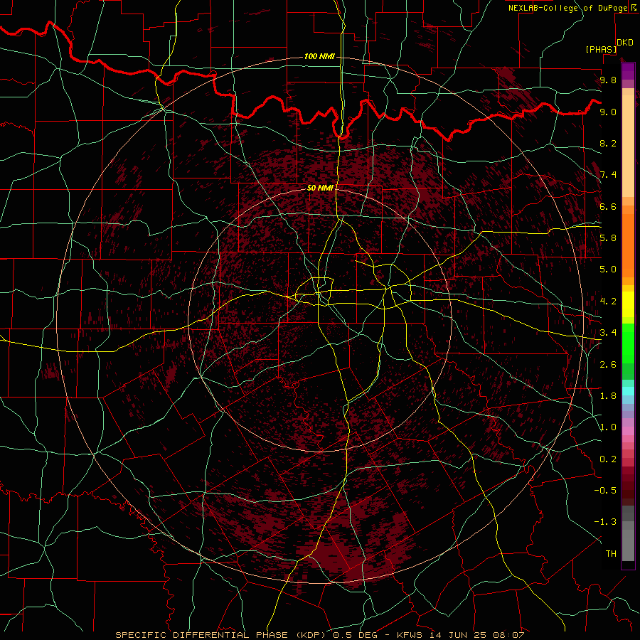Viewport: 640px width, 640px height.
Task: Pick the purple top segment of the color bar
Action: coord(628,71)
